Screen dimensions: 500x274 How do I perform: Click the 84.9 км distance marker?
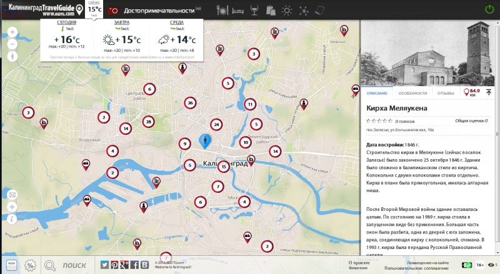(x=472, y=93)
